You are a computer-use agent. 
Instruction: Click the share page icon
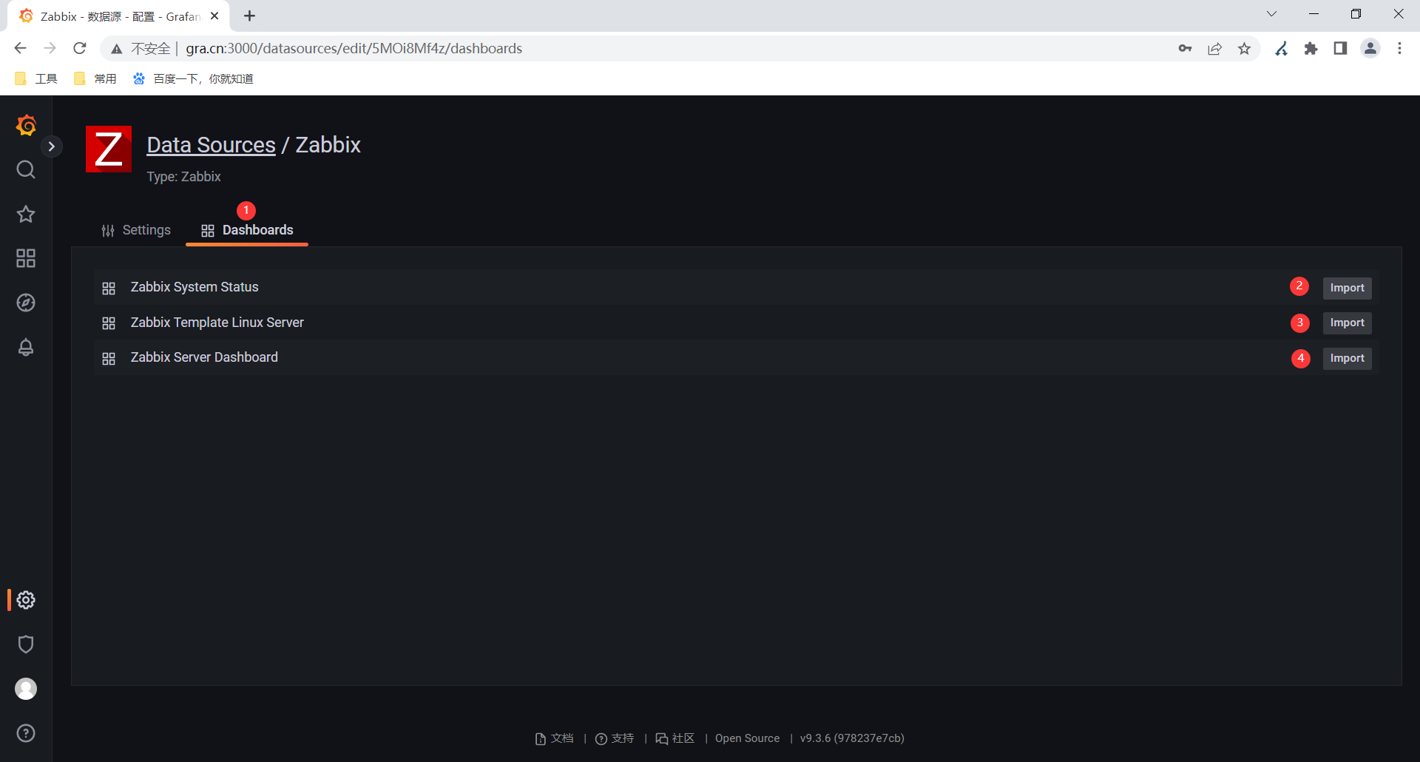click(1214, 49)
